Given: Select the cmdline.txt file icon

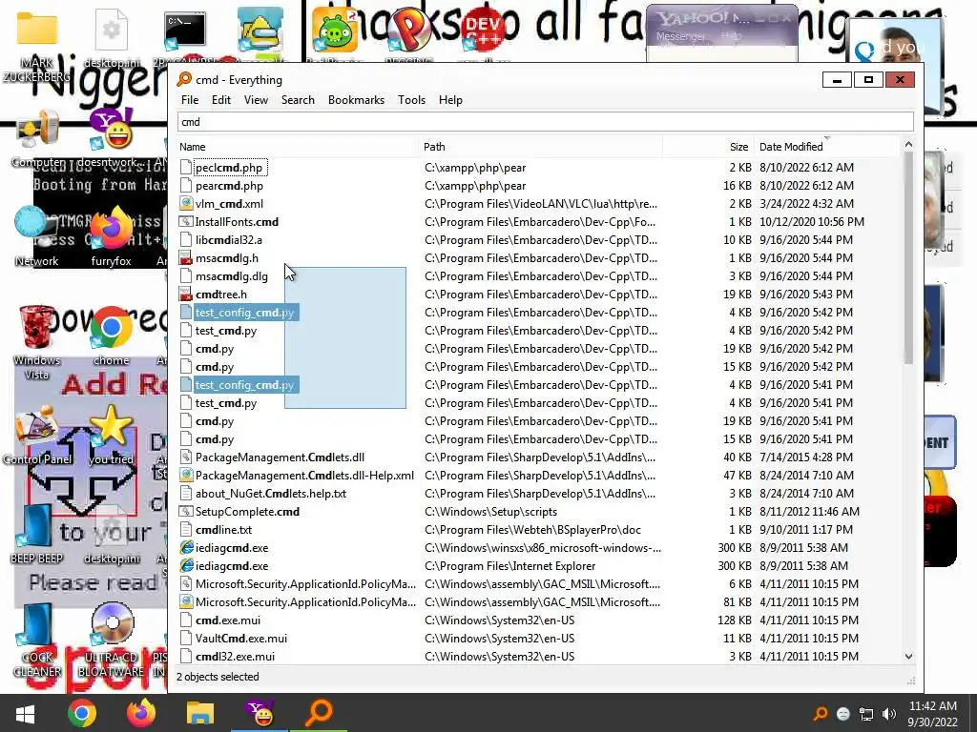Looking at the screenshot, I should (186, 529).
